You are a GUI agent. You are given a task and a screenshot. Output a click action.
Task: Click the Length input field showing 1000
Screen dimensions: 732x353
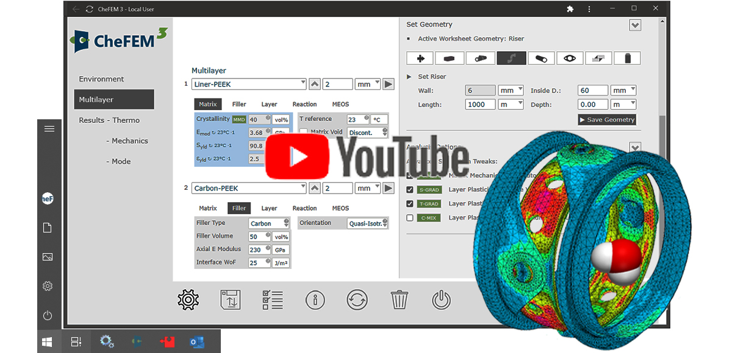tap(480, 104)
